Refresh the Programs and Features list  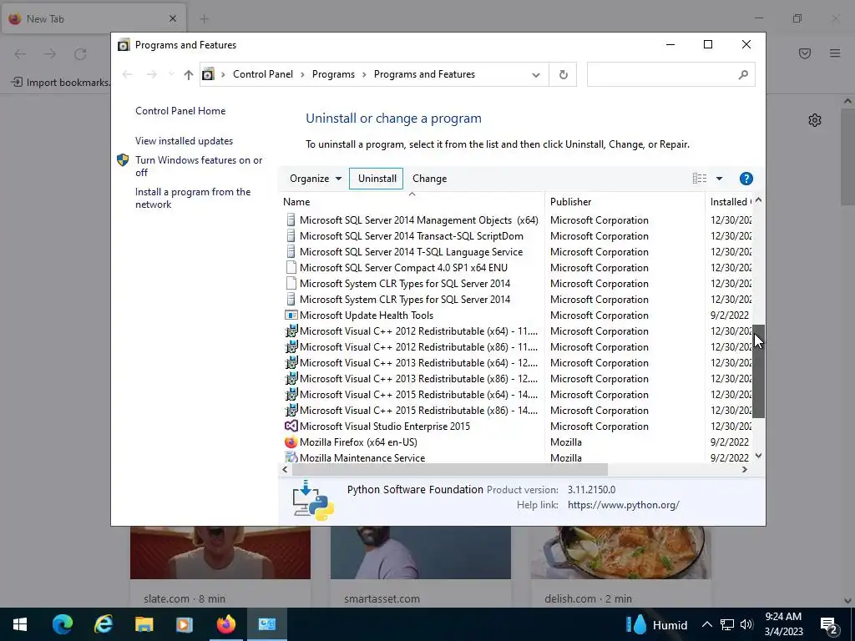pyautogui.click(x=564, y=74)
